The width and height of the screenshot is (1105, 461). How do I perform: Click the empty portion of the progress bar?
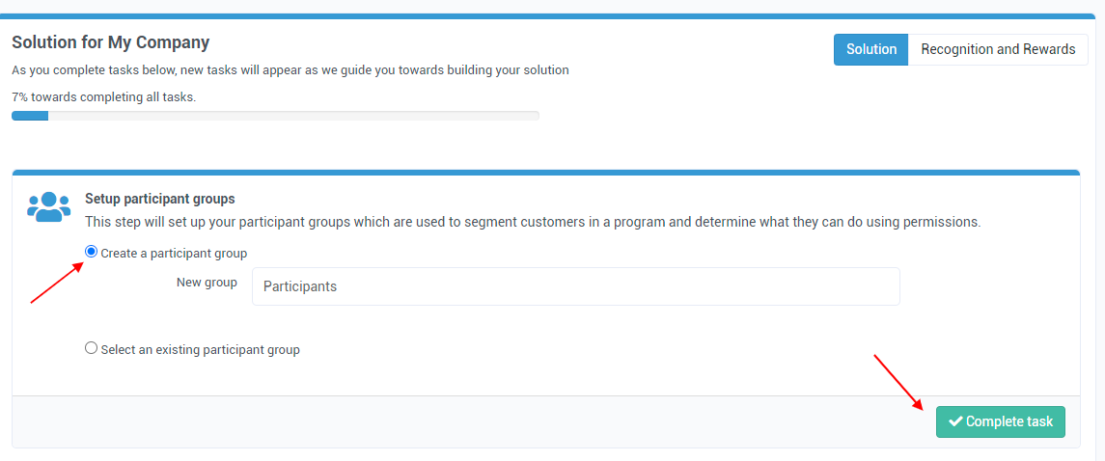coord(293,116)
